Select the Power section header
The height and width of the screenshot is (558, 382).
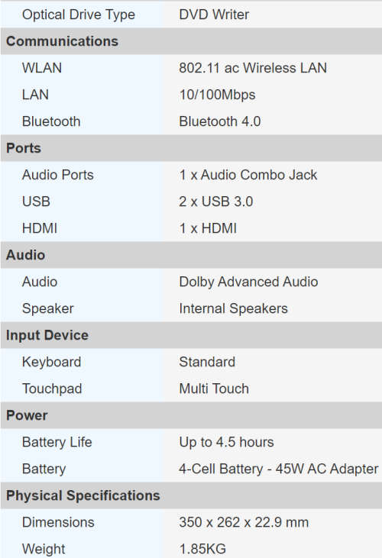point(191,415)
